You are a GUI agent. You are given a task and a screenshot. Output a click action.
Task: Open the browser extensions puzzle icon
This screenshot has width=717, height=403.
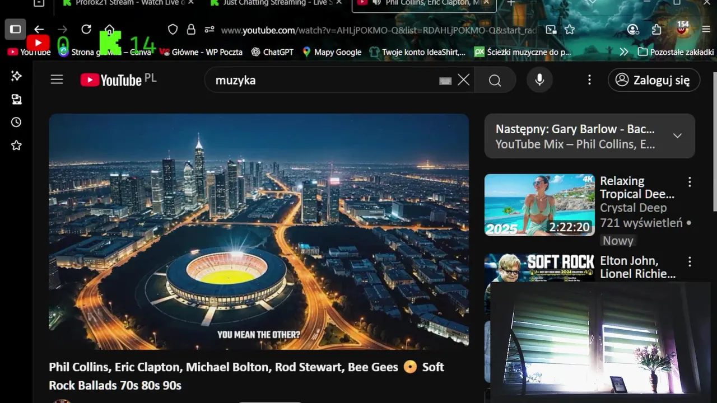click(x=657, y=30)
